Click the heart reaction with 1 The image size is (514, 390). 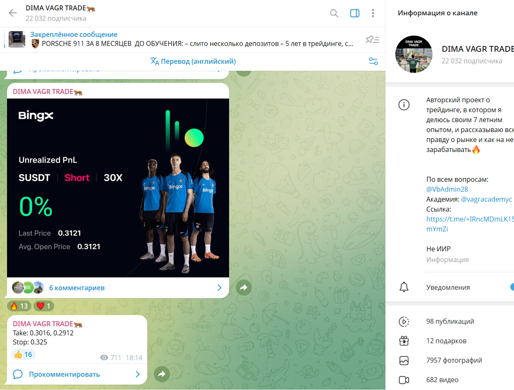44,306
